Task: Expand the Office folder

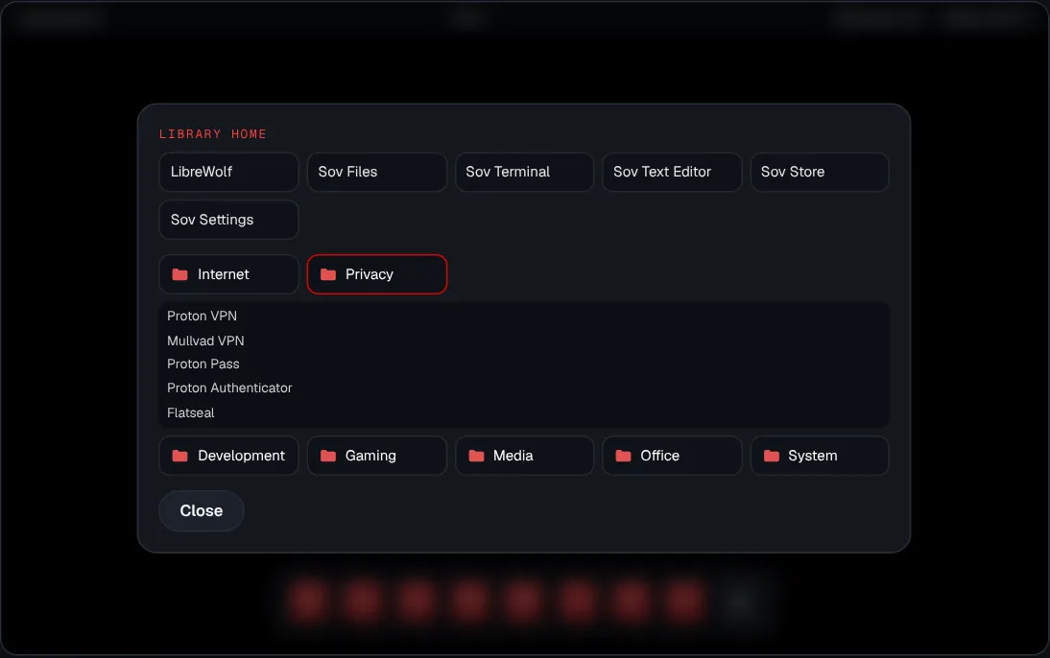Action: coord(672,456)
